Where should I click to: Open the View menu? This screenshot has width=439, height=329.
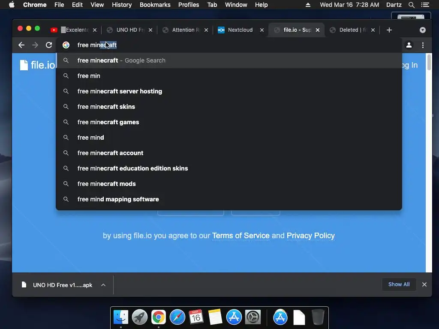[x=97, y=5]
